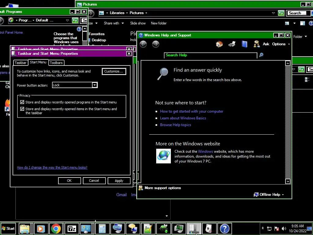Select the Start Menu tab
This screenshot has height=235, width=313.
tap(38, 62)
